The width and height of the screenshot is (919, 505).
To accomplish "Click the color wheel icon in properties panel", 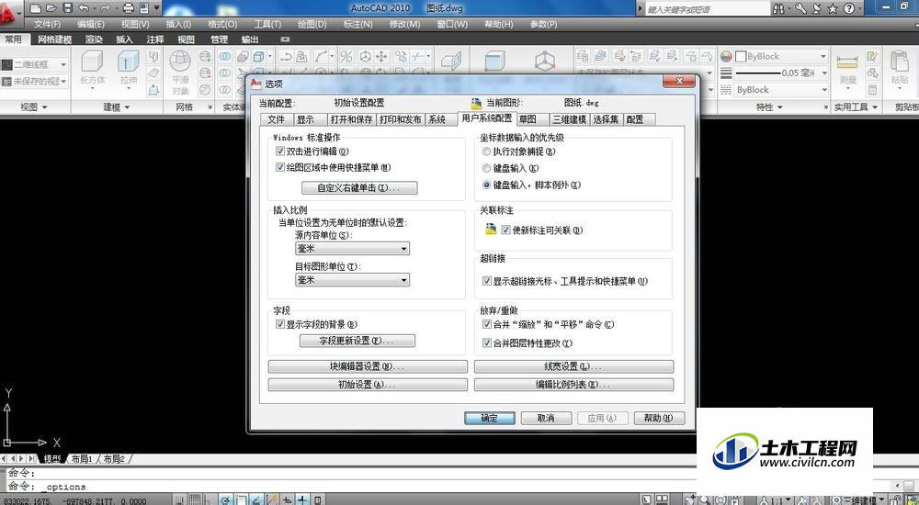I will tap(726, 57).
